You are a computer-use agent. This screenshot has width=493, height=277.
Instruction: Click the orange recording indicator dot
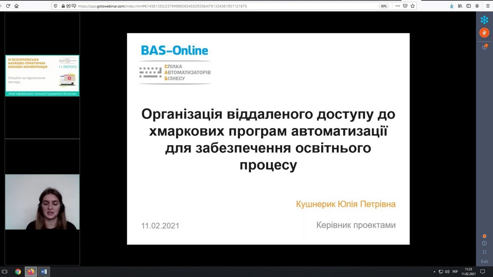(484, 236)
